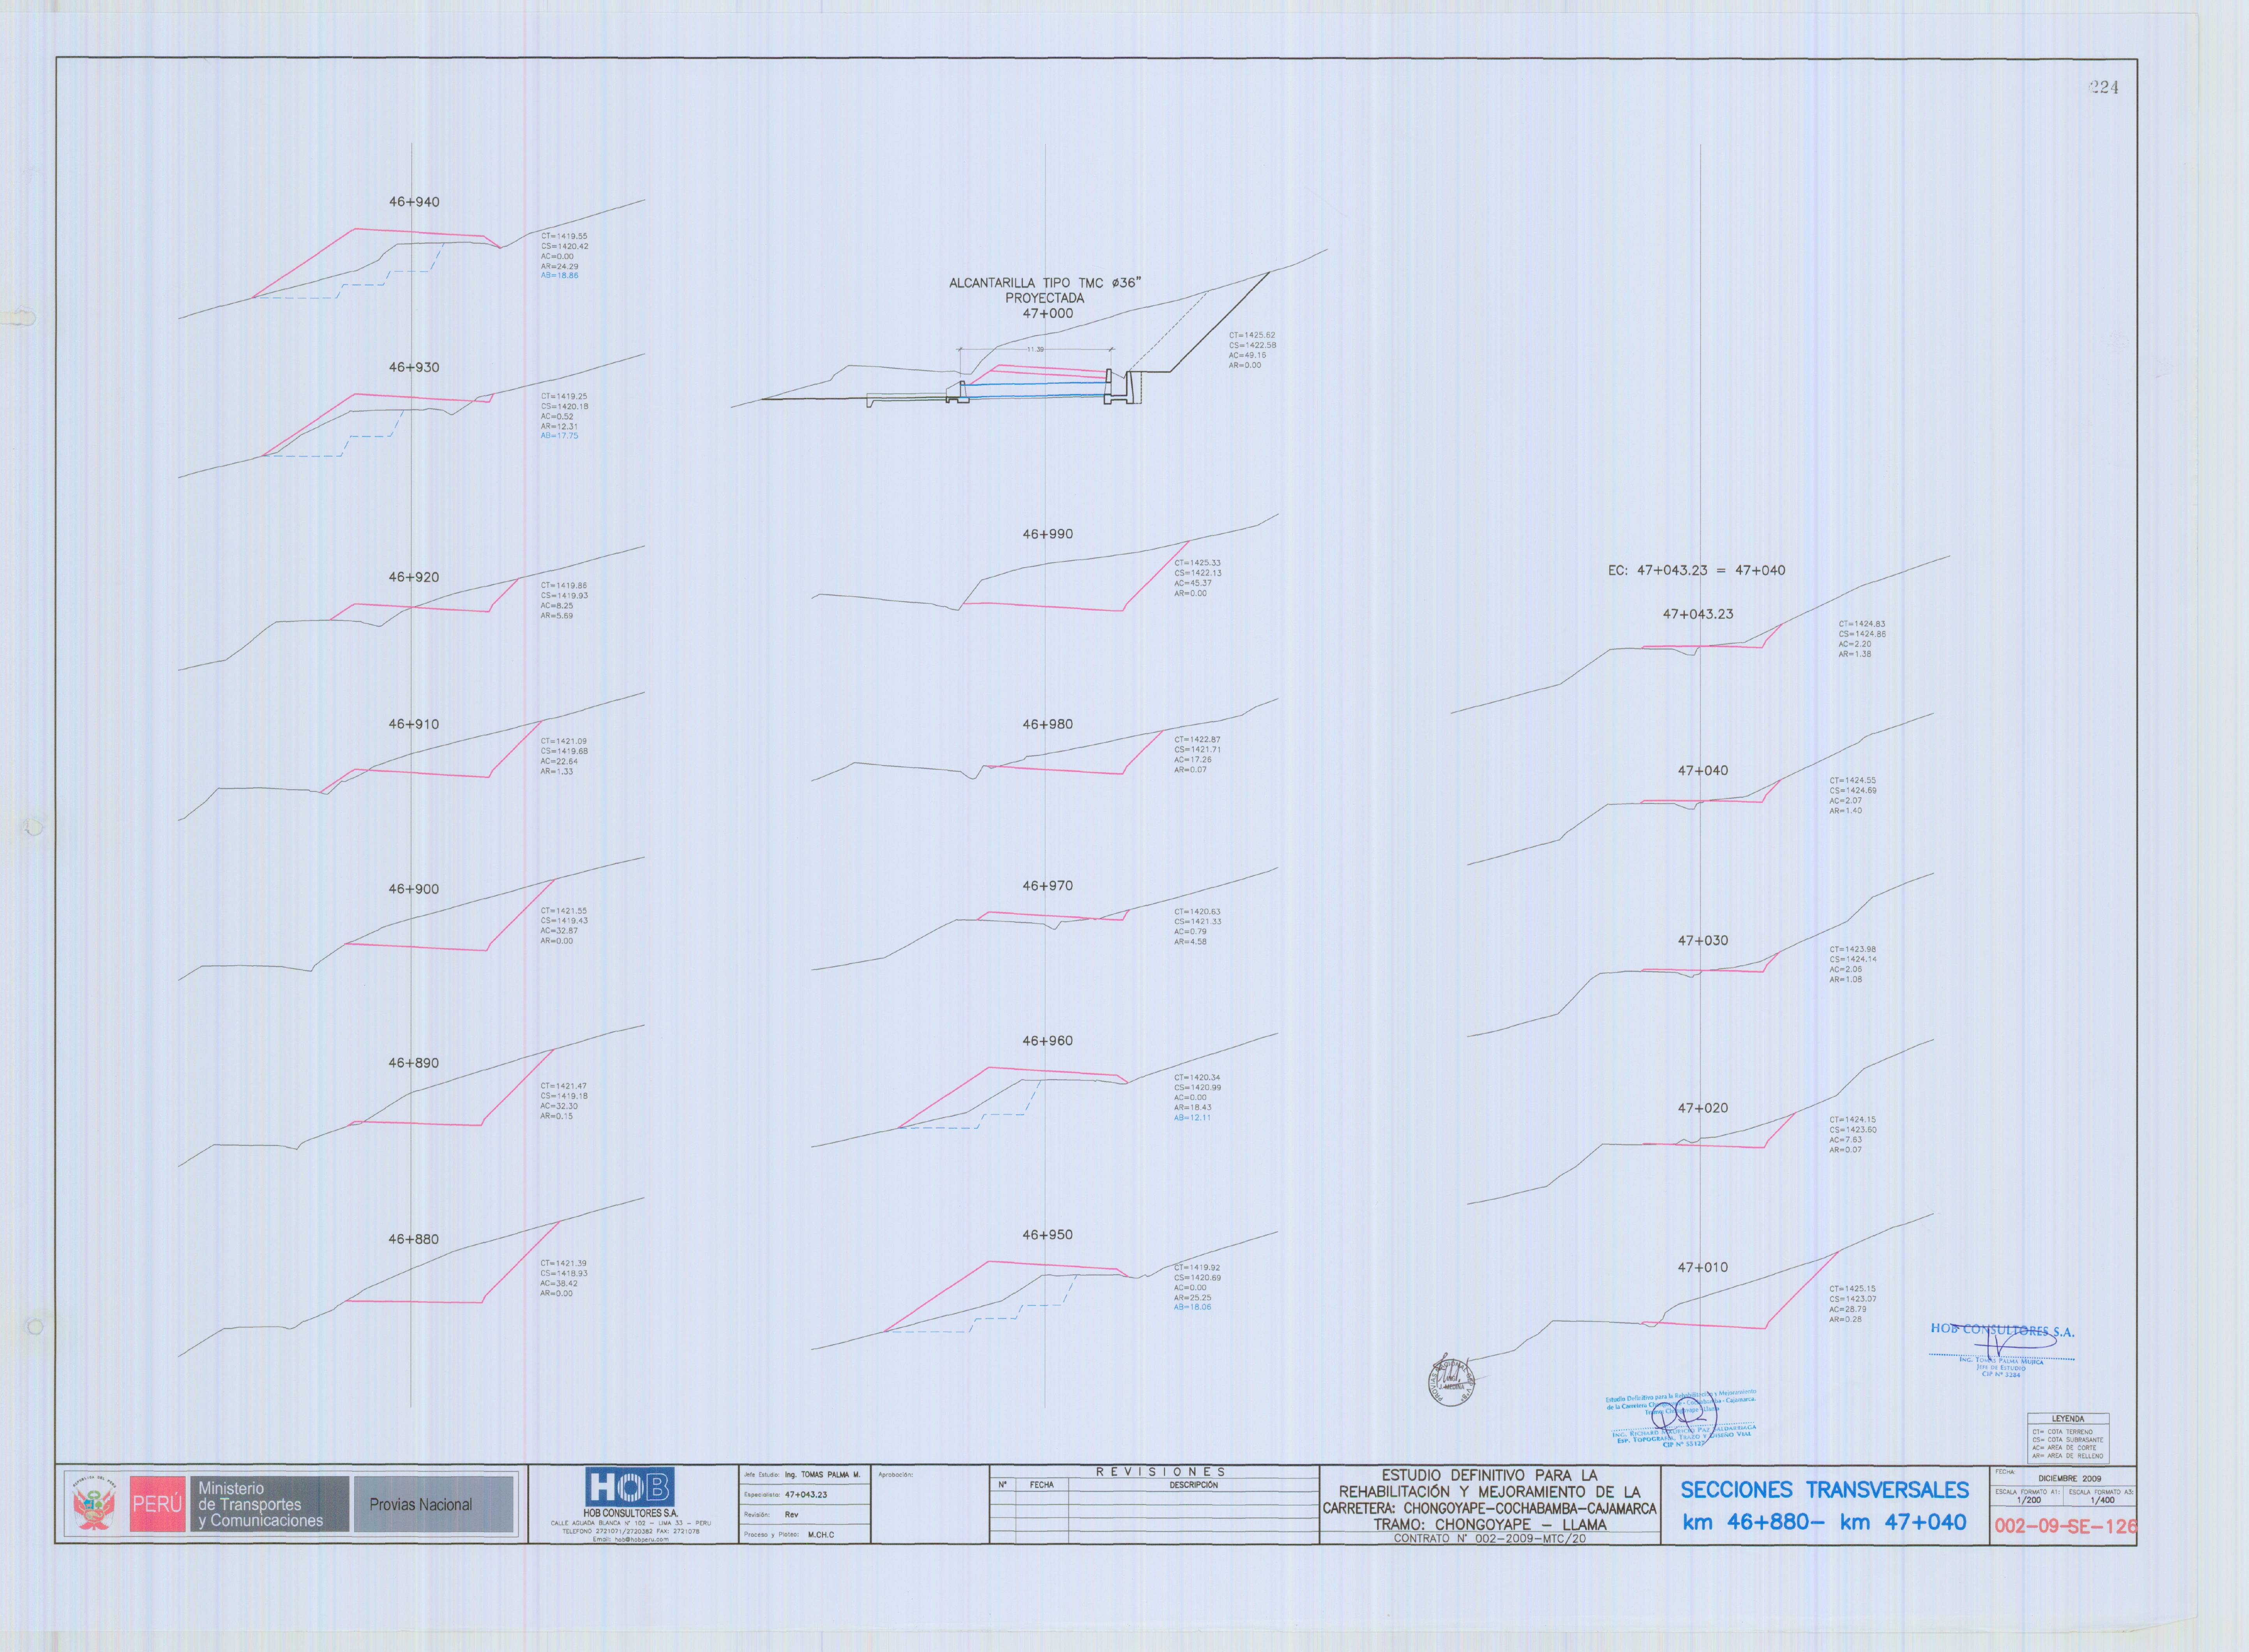The height and width of the screenshot is (1652, 2249).
Task: Click the section label 47+043.23 above cross-section
Action: [1698, 614]
